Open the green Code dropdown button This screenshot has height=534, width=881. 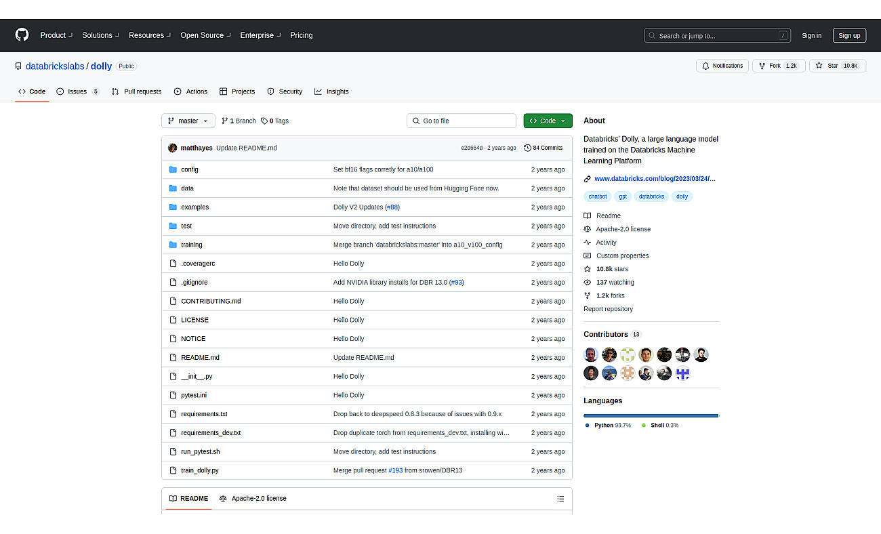(548, 121)
